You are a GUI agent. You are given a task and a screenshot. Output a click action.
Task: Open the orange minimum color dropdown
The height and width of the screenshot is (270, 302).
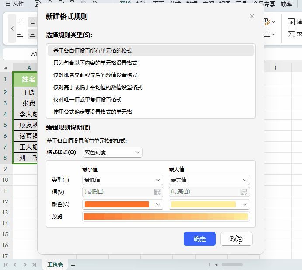(123, 204)
